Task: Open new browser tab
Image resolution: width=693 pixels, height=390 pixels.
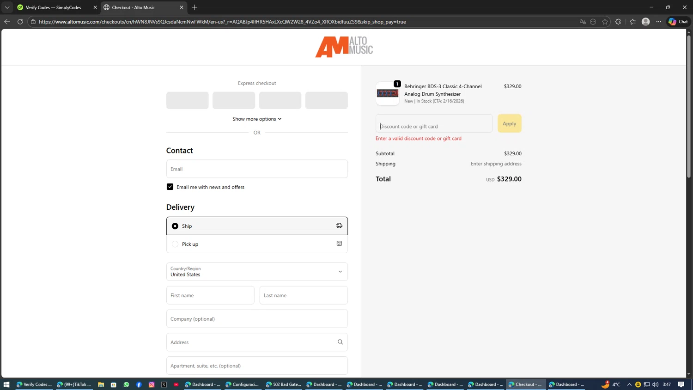Action: click(x=195, y=7)
